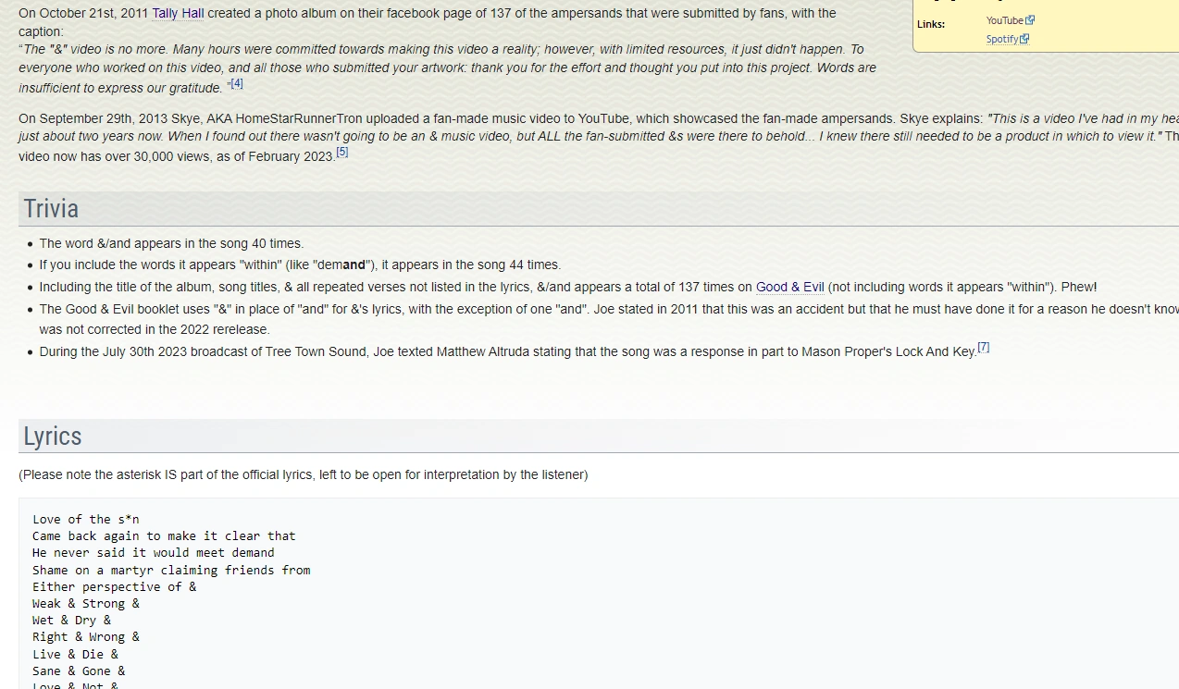1179x689 pixels.
Task: Click the "Love of the s*n" lyric line
Action: tap(86, 519)
